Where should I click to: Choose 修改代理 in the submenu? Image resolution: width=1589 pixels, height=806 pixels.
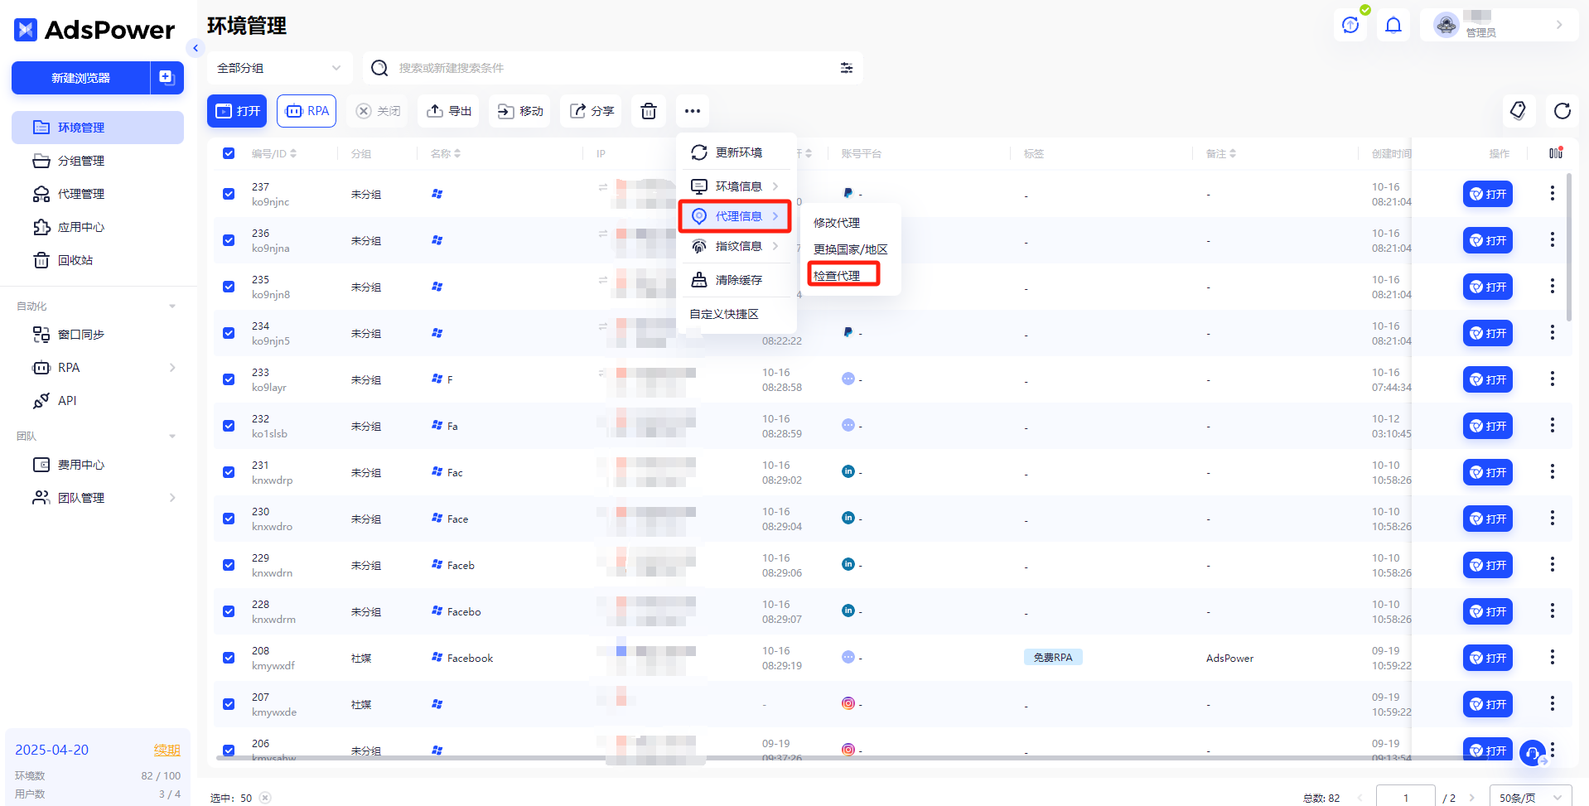(x=837, y=223)
